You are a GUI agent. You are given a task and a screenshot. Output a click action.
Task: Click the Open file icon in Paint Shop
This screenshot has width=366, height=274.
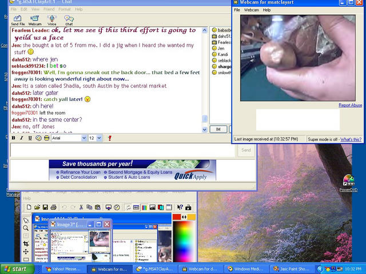click(x=37, y=207)
